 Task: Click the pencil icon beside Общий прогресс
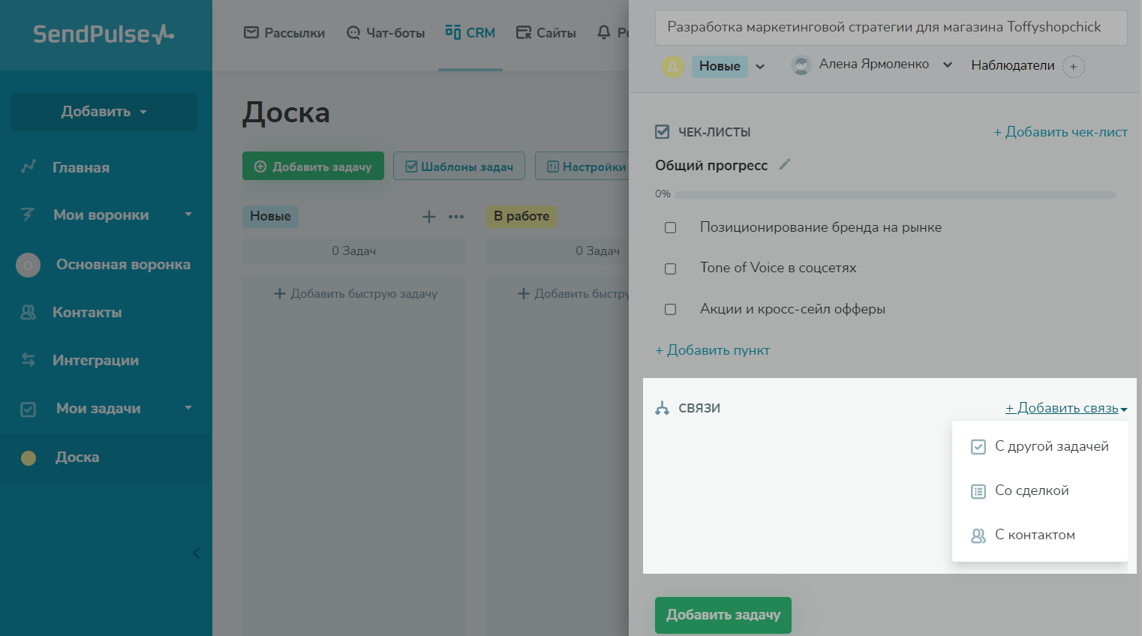click(x=785, y=165)
